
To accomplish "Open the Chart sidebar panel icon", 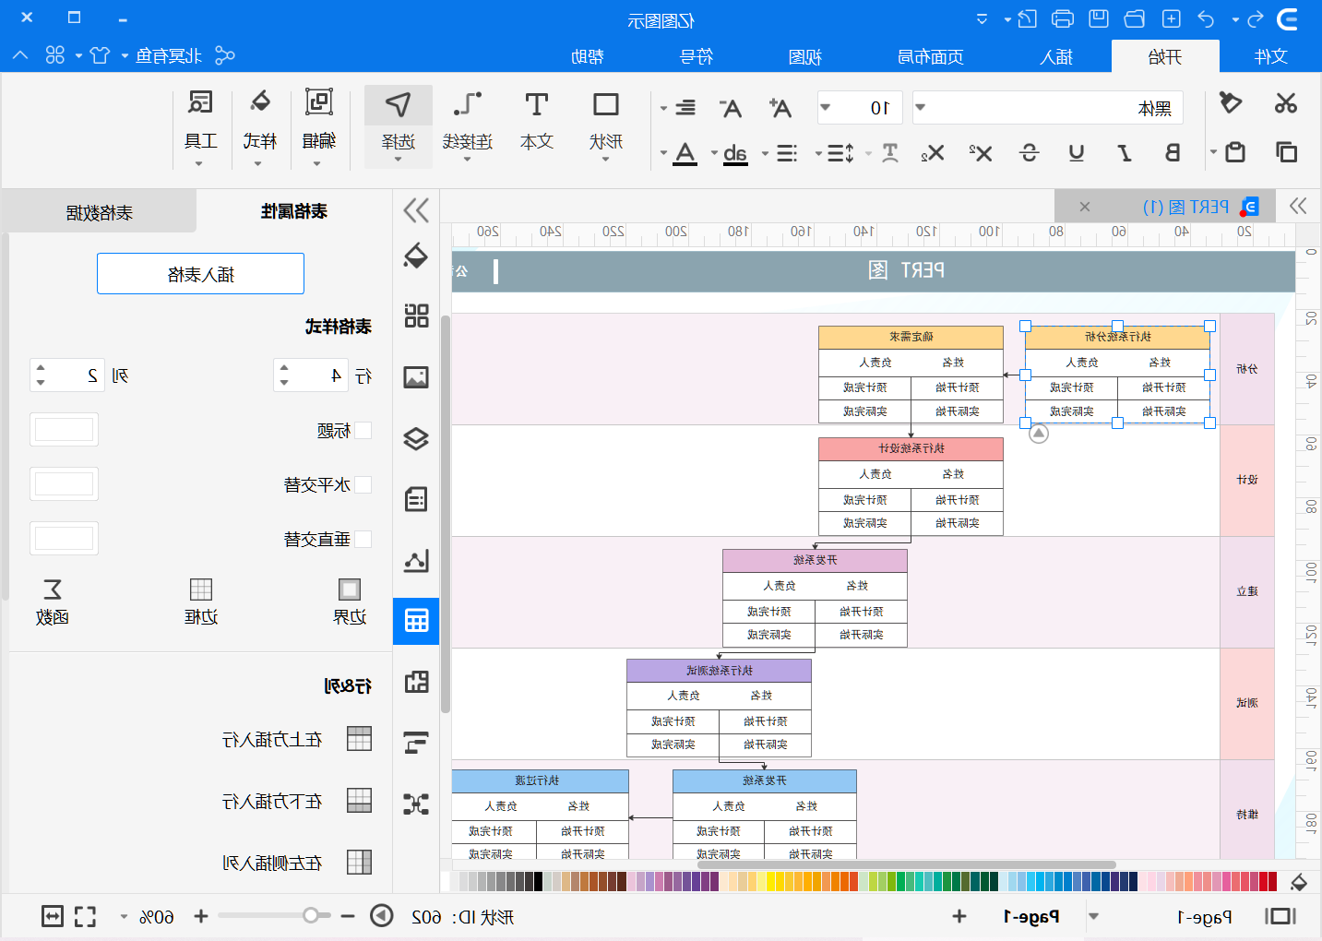I will click(x=416, y=560).
